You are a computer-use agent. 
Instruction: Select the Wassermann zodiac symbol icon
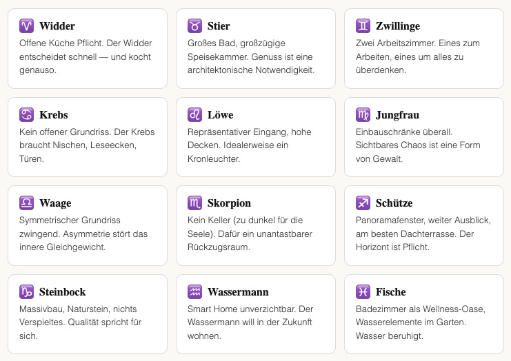[x=194, y=291]
